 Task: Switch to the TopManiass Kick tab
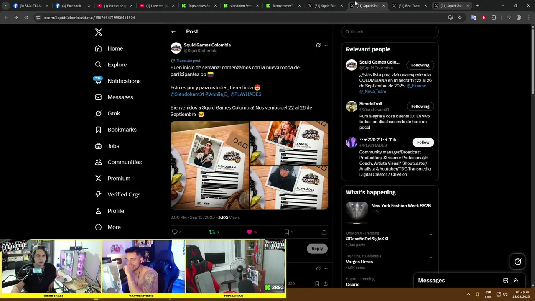point(199,6)
